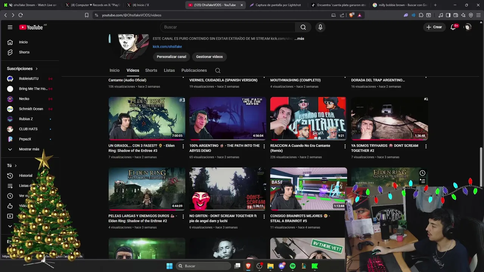Open File Explorer from the taskbar
The width and height of the screenshot is (484, 272).
(x=270, y=266)
